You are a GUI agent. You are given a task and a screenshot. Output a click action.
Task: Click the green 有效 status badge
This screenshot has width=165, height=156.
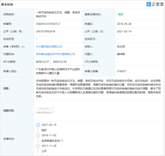(121, 14)
